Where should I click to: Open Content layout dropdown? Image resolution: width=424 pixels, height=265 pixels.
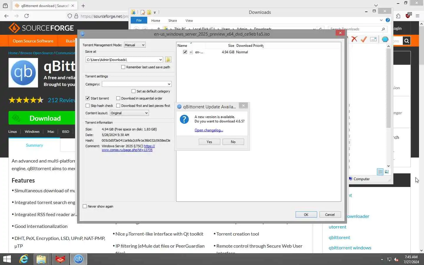(x=129, y=113)
